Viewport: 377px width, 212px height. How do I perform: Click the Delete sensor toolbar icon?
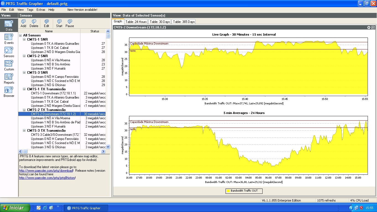coord(34,23)
